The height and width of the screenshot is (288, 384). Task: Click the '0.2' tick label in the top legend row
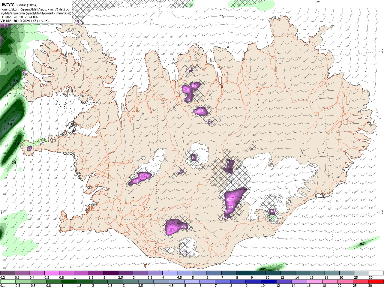pyautogui.click(x=2, y=277)
